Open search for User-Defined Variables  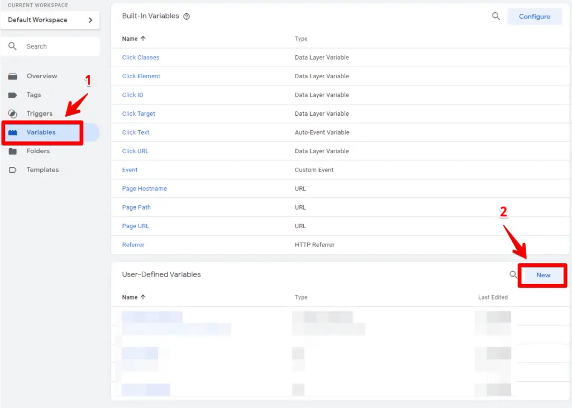coord(513,274)
